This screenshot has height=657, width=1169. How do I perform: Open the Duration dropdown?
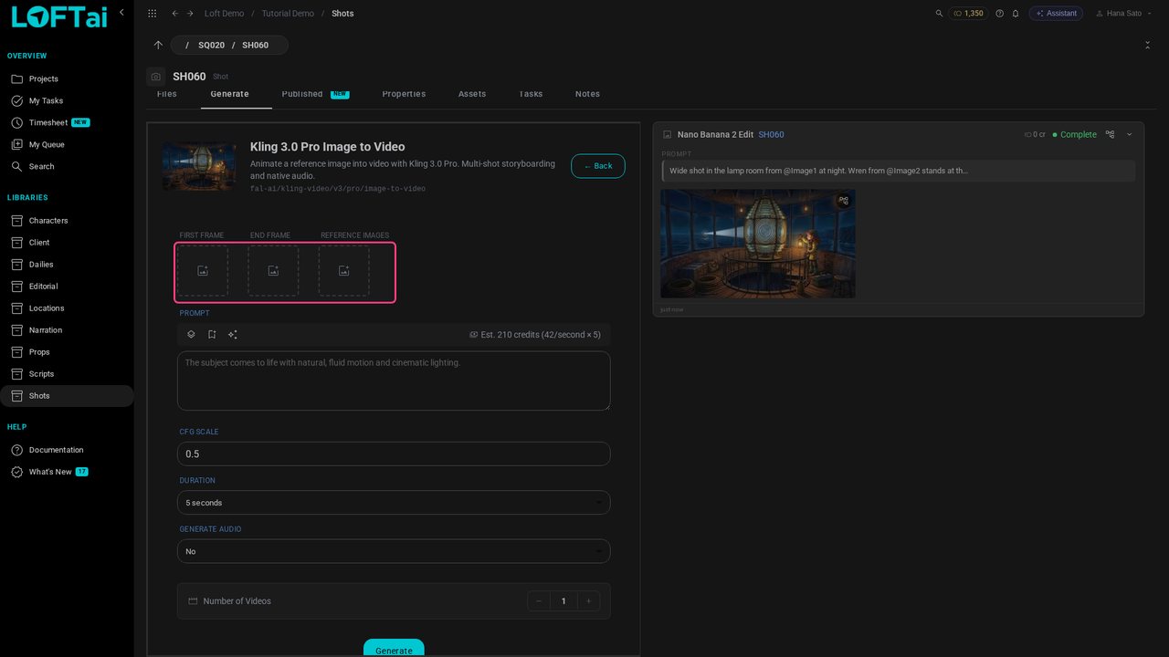tap(394, 503)
